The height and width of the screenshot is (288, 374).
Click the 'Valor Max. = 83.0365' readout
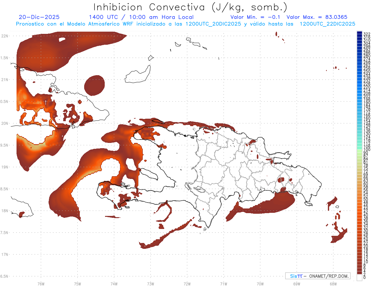click(x=317, y=17)
